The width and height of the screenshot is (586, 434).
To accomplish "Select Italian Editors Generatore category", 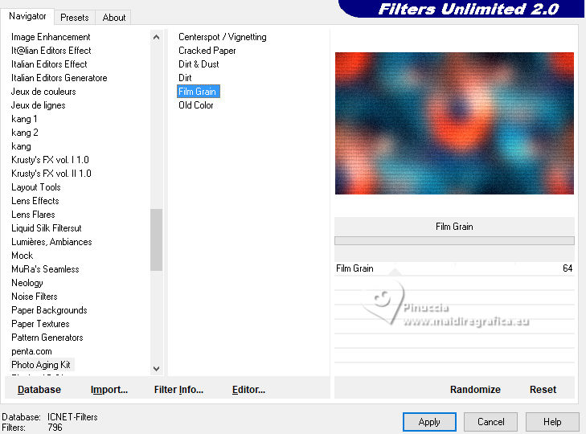I will point(59,78).
